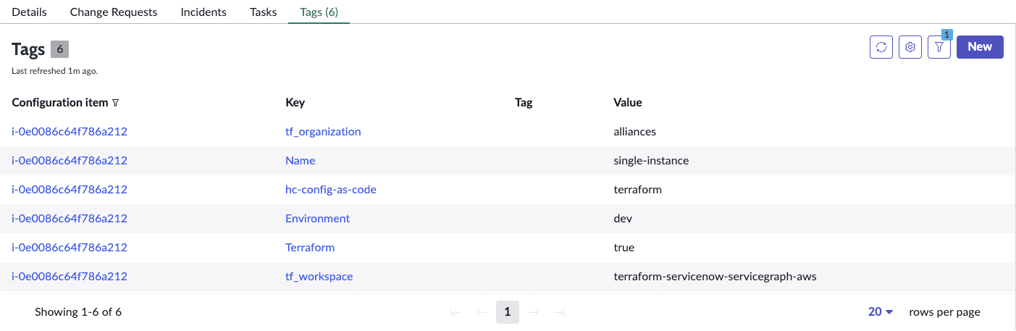Click the New button

(980, 47)
